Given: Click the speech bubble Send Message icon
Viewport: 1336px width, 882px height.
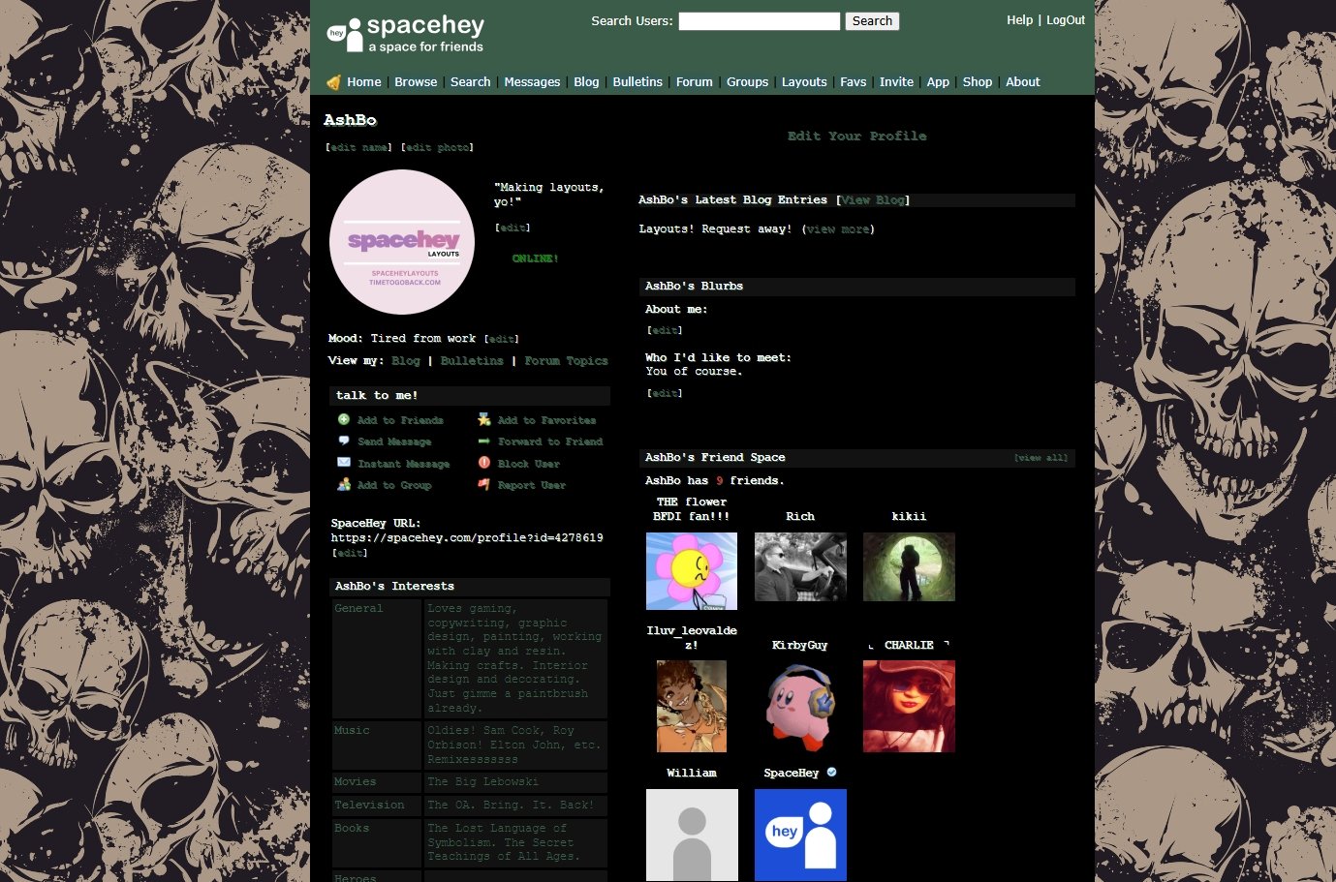Looking at the screenshot, I should coord(343,441).
